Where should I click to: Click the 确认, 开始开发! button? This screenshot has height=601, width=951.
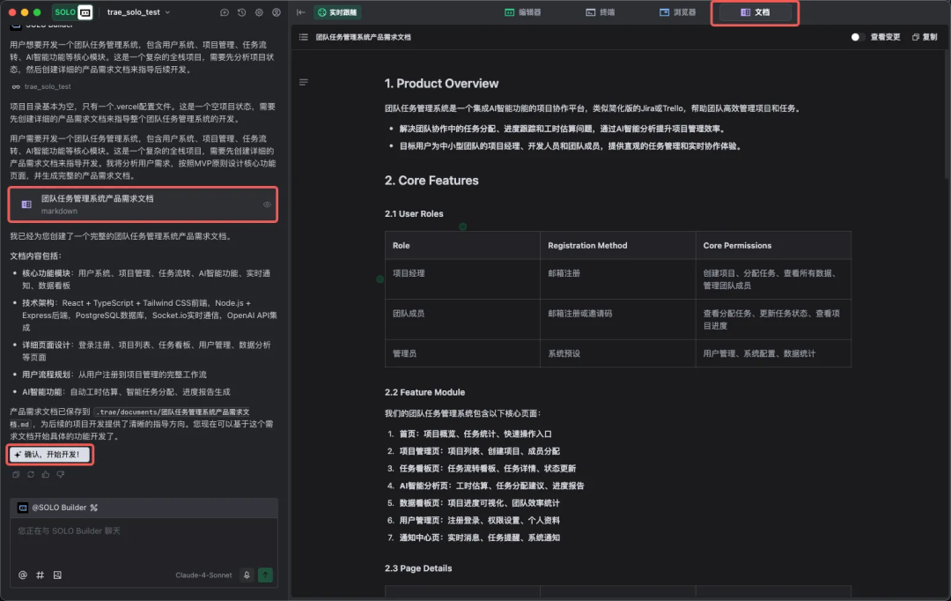point(51,455)
